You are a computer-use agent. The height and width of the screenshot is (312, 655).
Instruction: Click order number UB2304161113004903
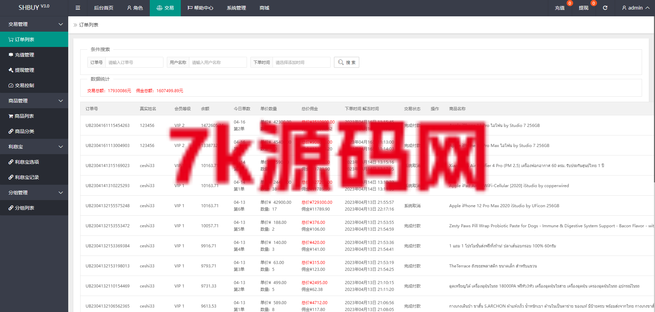[x=107, y=146]
